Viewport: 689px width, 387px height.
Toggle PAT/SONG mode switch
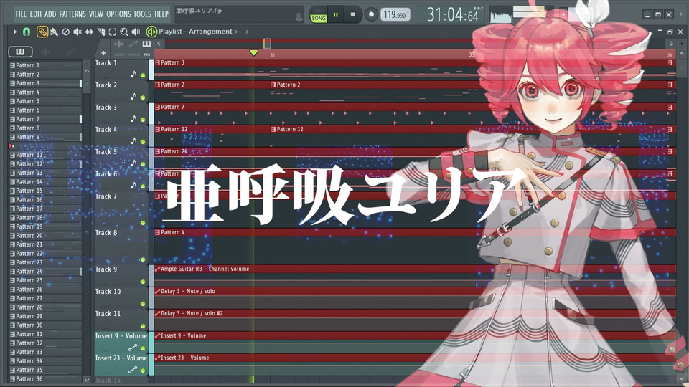click(x=319, y=14)
